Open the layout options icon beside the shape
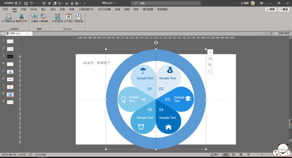 point(210,59)
